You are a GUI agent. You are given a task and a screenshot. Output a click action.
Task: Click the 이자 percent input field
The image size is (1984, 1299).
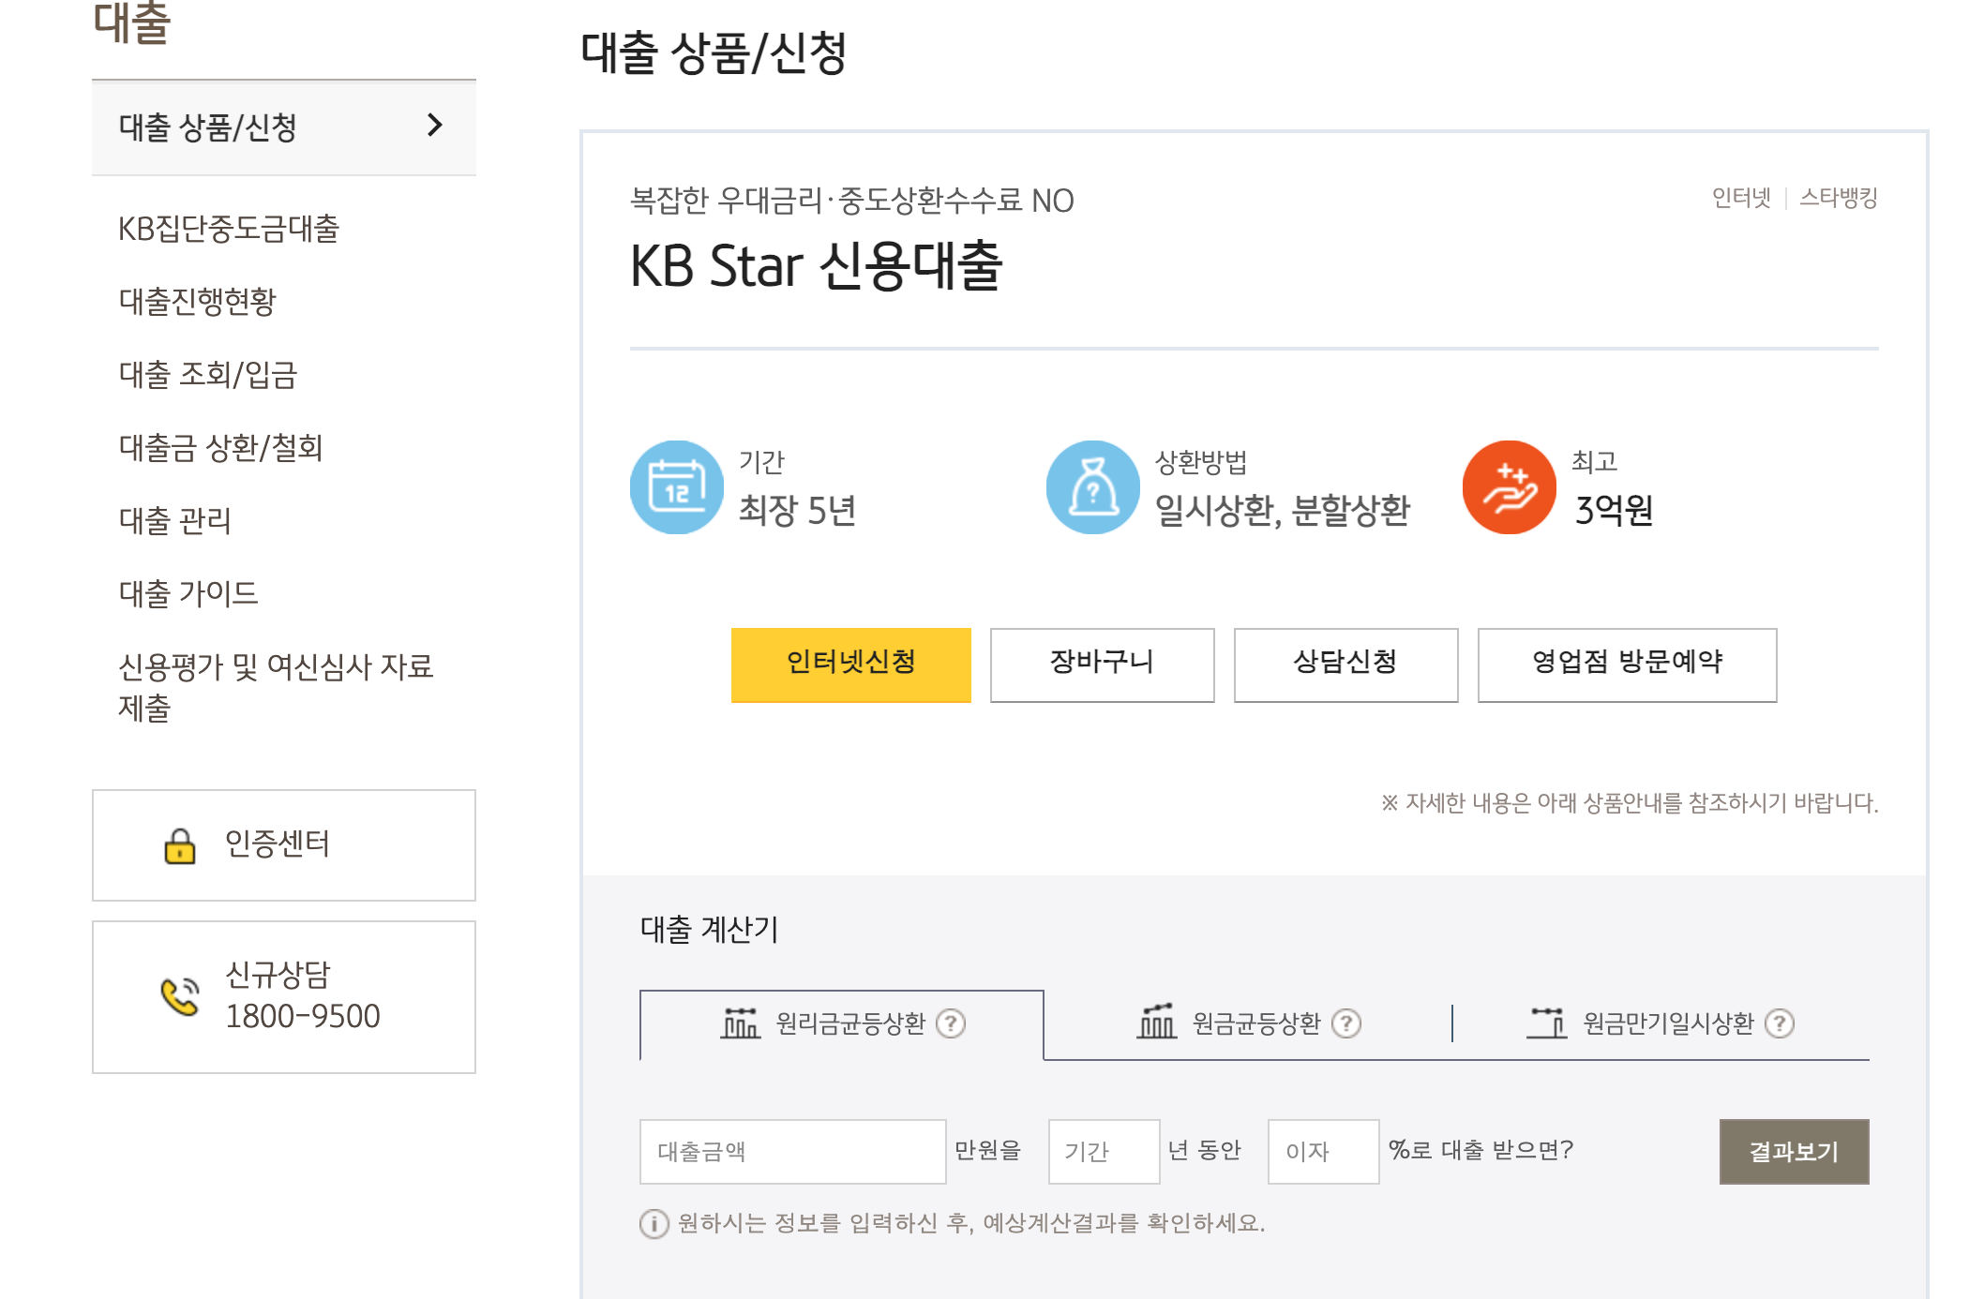(1324, 1152)
